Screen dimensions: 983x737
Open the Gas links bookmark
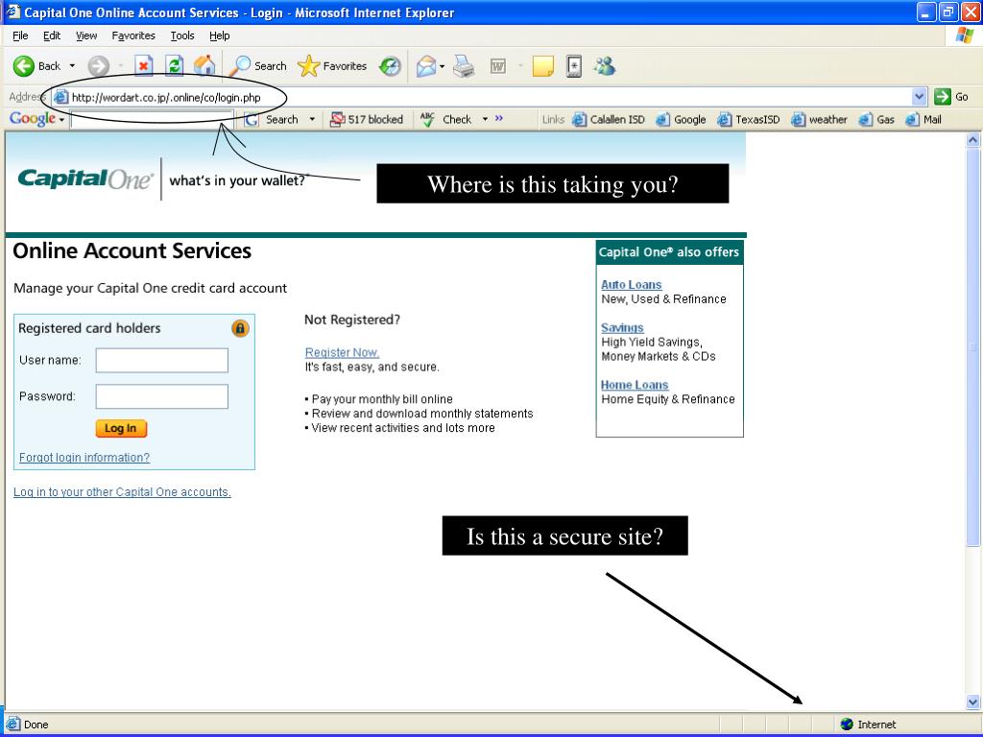pyautogui.click(x=876, y=119)
